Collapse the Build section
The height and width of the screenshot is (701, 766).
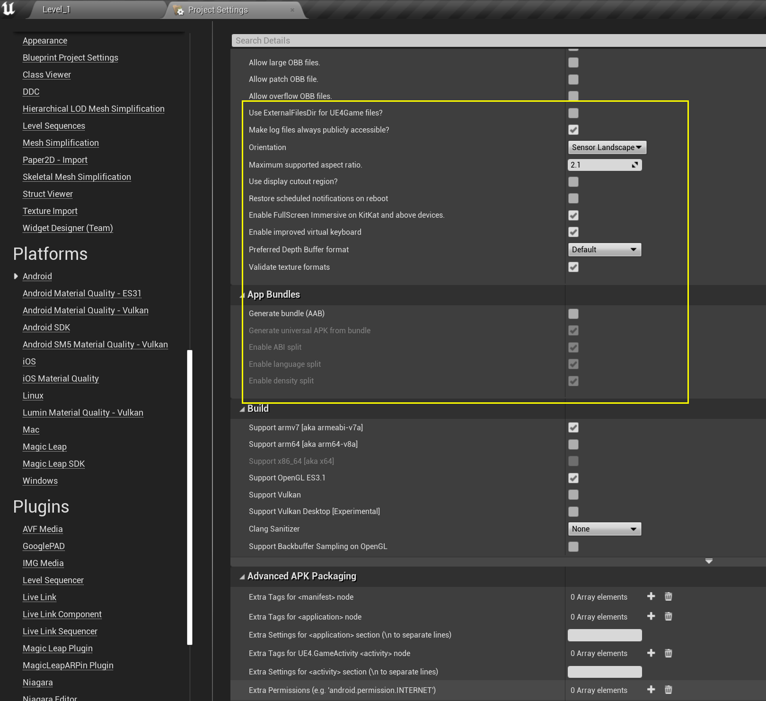[242, 409]
